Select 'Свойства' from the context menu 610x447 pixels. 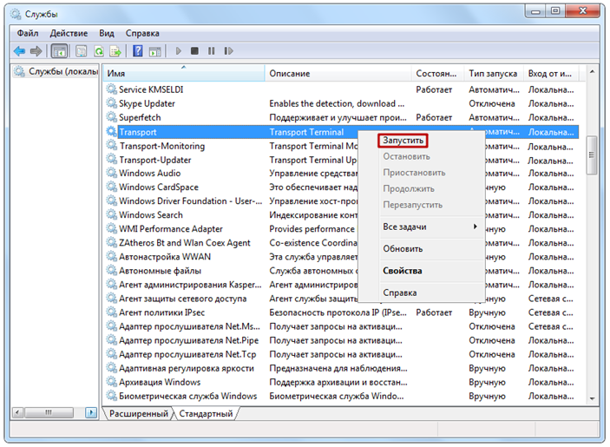(402, 271)
